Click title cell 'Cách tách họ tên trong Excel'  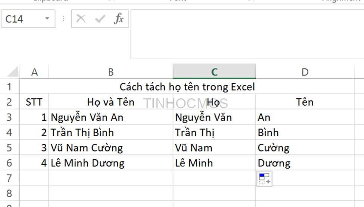pos(187,87)
